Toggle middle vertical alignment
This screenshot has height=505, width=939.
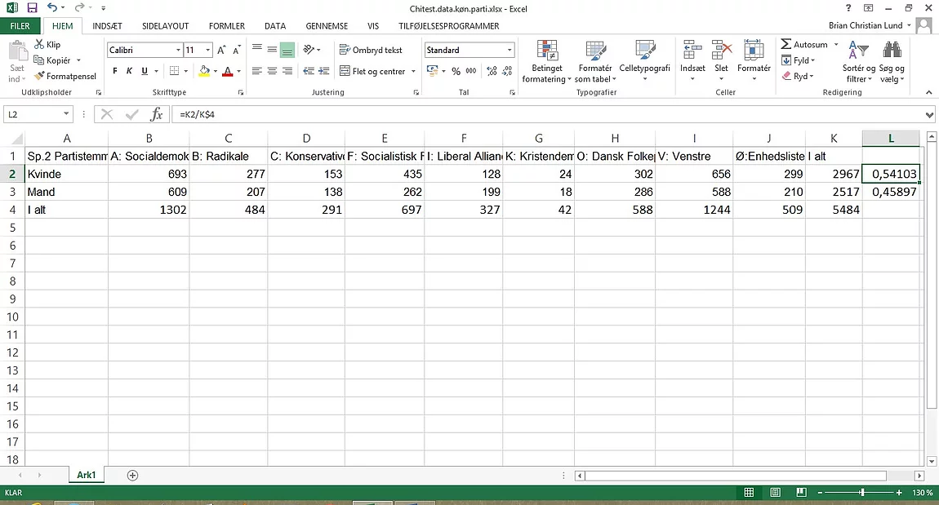272,49
